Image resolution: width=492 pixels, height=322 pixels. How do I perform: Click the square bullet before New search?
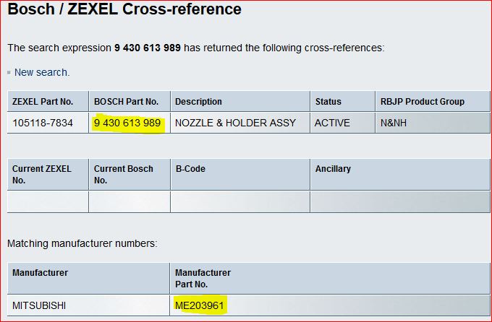pos(9,73)
